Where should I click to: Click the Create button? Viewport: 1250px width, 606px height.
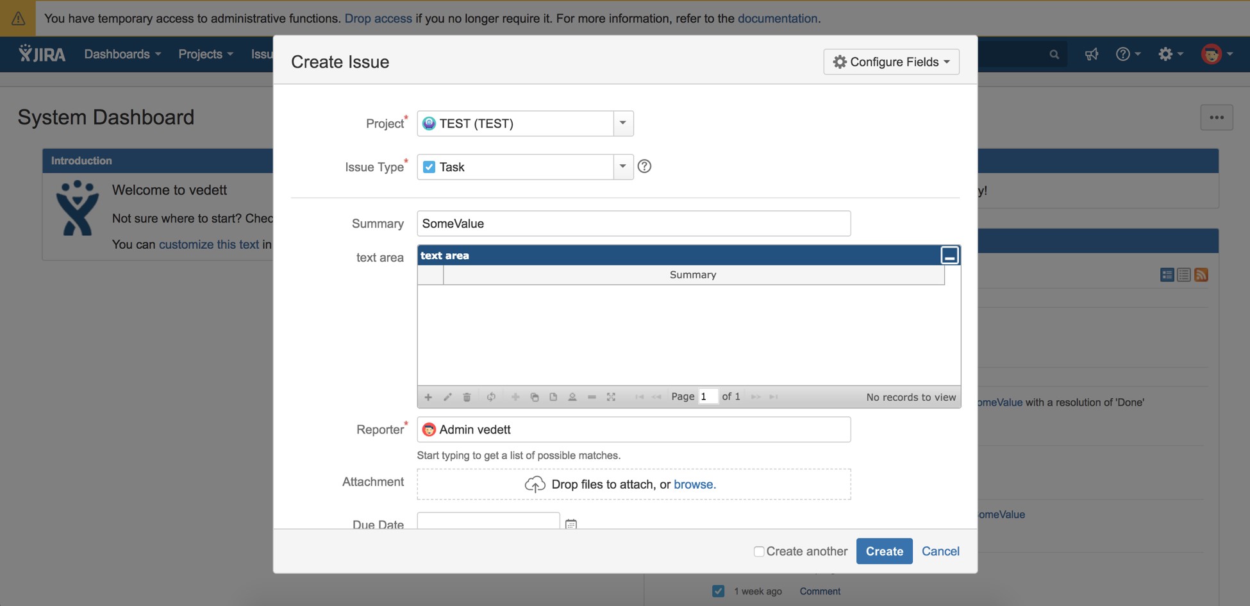tap(885, 551)
